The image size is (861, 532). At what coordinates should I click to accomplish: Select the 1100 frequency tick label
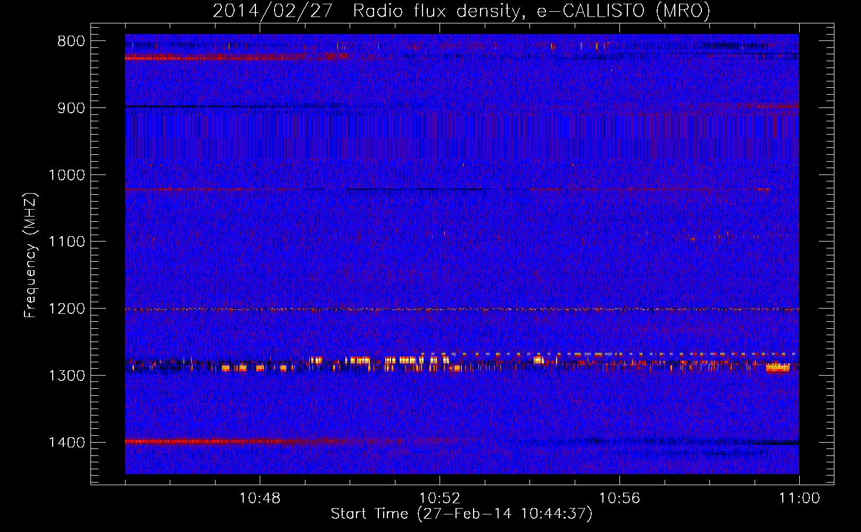[67, 242]
